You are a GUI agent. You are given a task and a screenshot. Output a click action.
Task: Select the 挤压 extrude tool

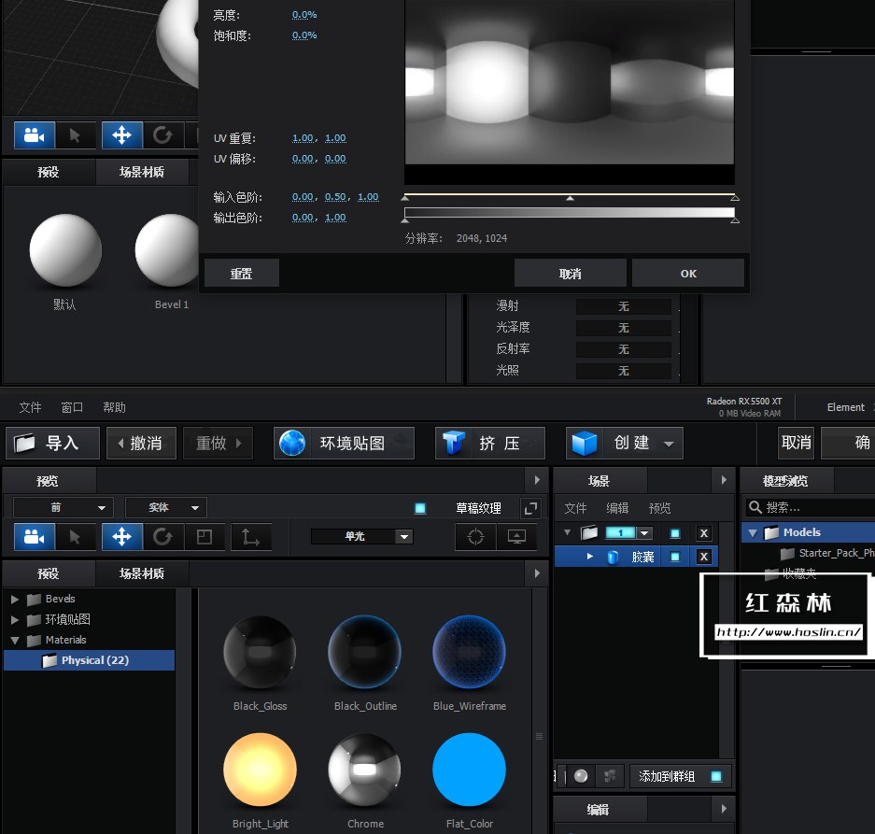point(489,443)
